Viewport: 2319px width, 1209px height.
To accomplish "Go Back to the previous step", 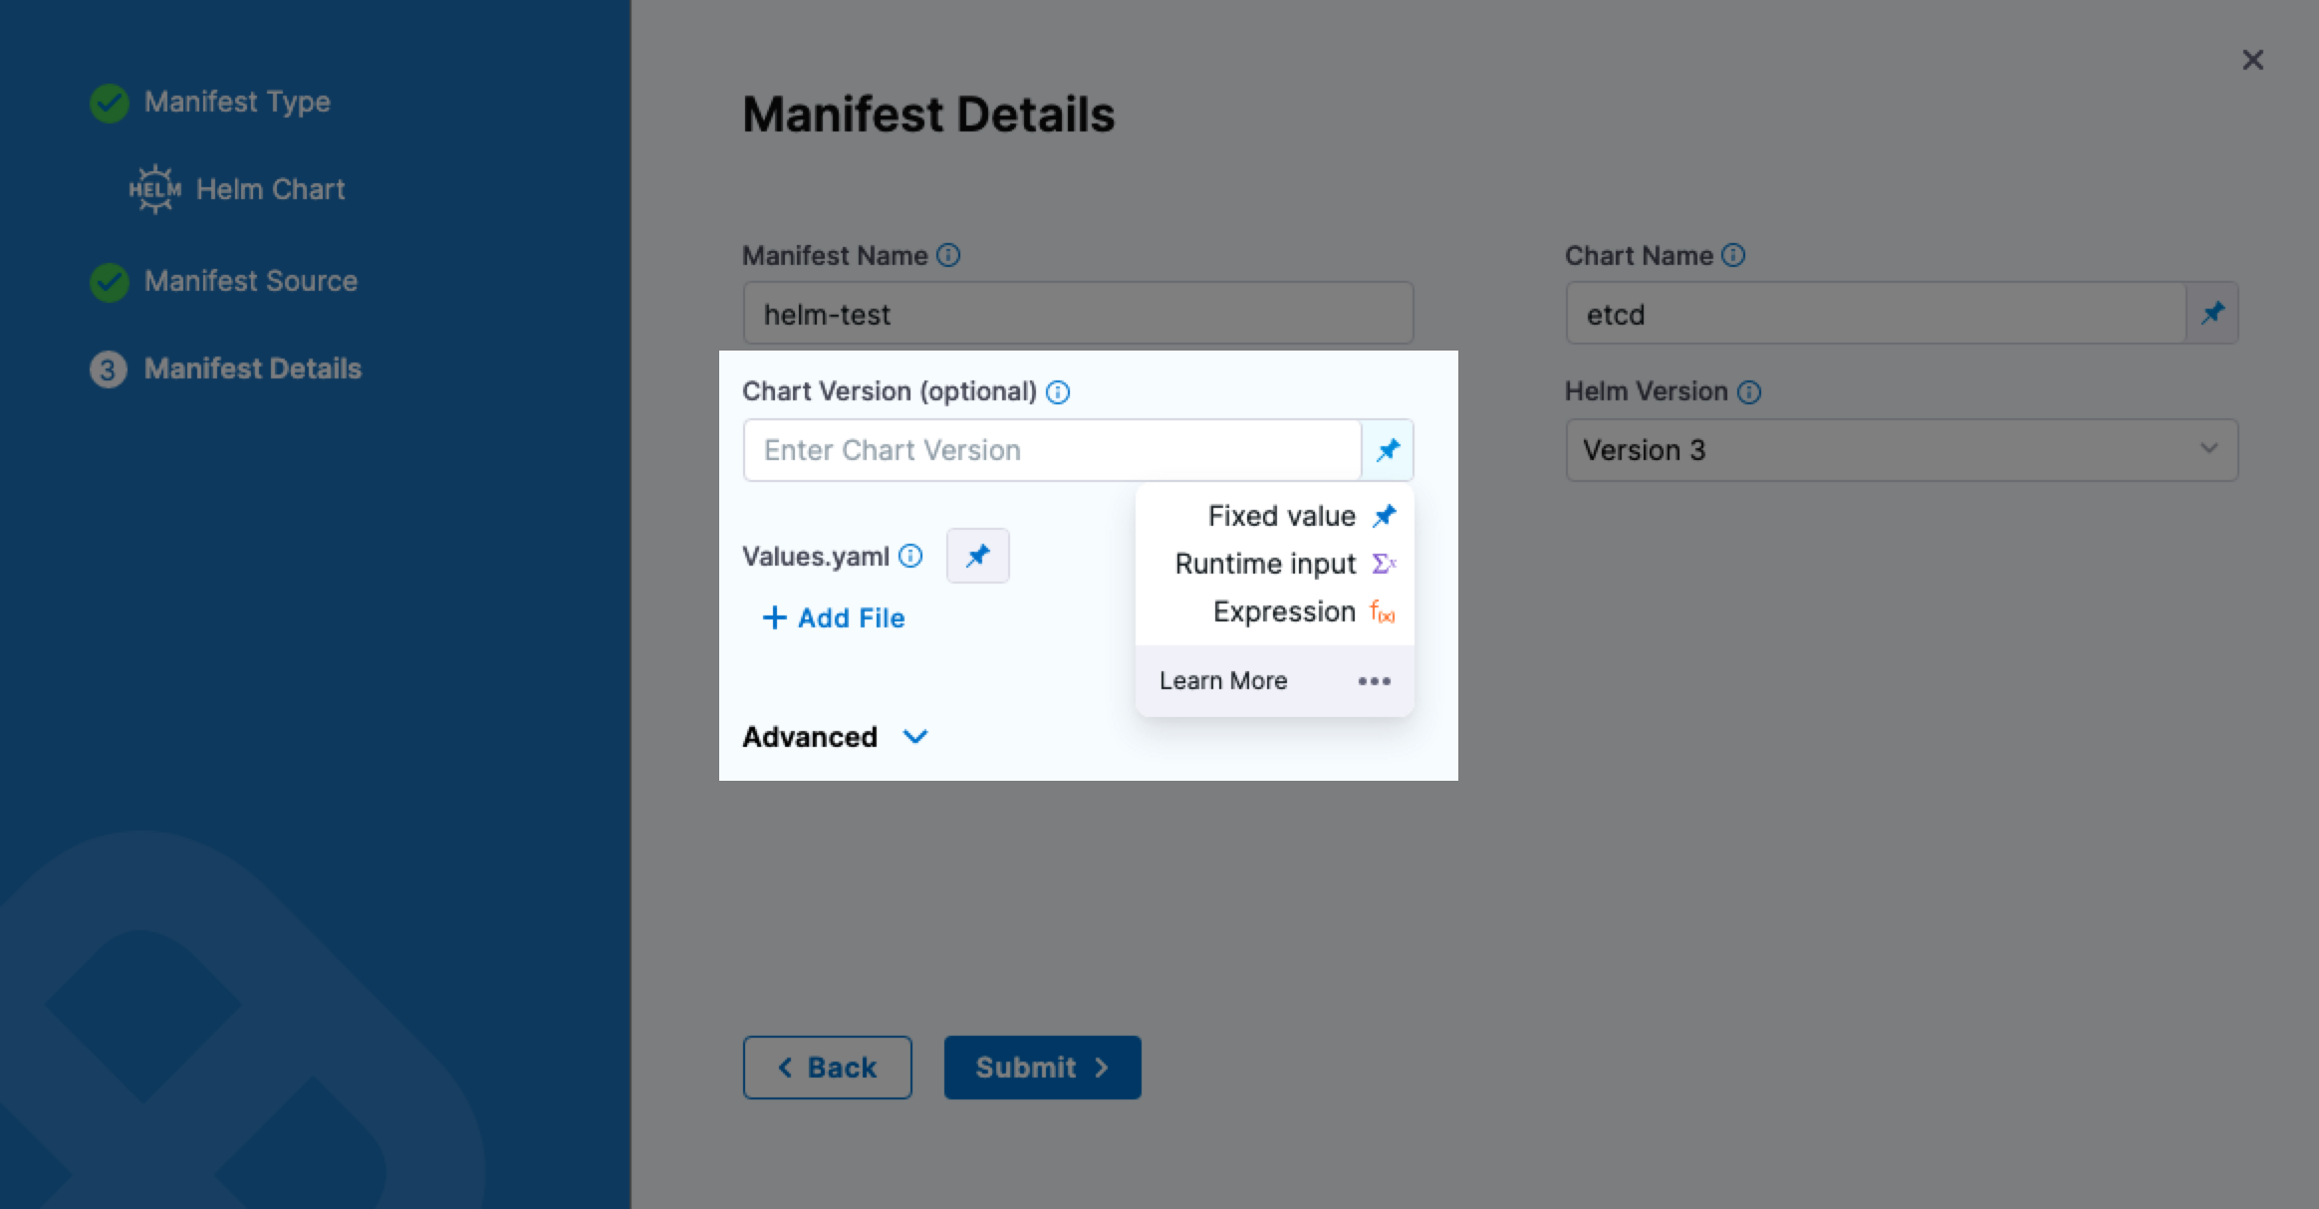I will 827,1068.
